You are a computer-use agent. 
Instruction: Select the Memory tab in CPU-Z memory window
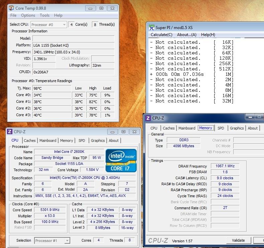206,128
